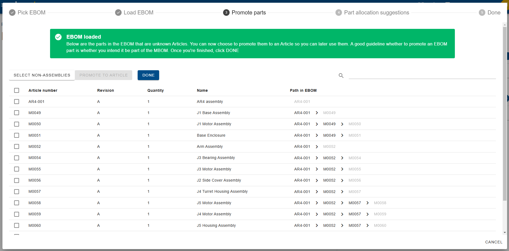Check the M0054 row checkbox
Viewport: 509px width, 251px height.
pyautogui.click(x=17, y=158)
